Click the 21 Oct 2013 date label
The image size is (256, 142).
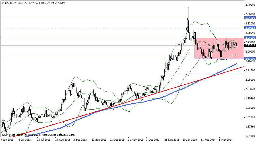[x=117, y=140]
